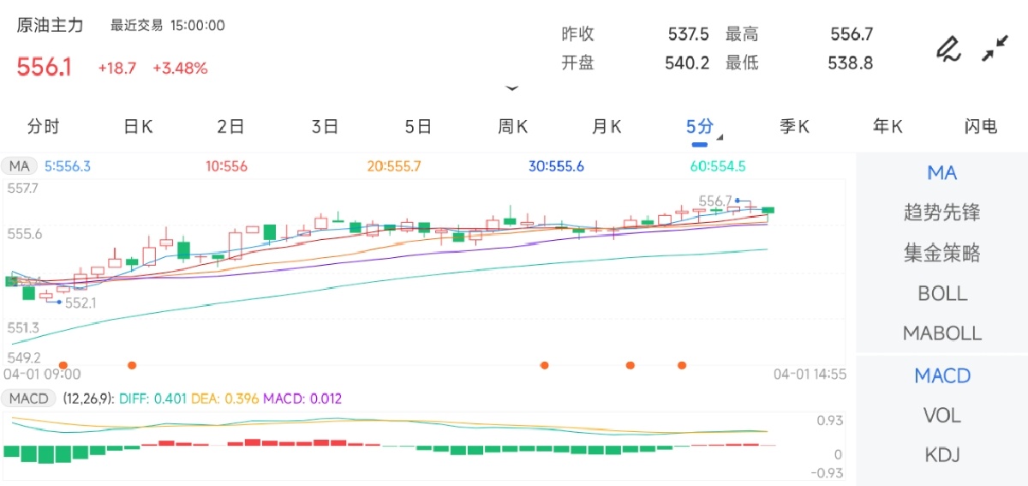
Task: Switch to 季K chart tab
Action: coord(794,127)
